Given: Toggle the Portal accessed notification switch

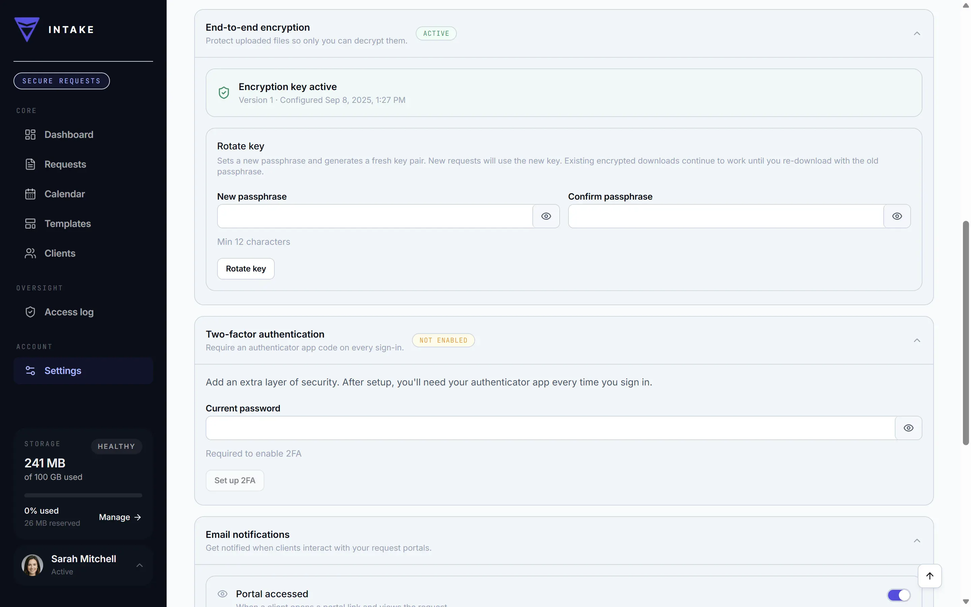Looking at the screenshot, I should coord(899,595).
